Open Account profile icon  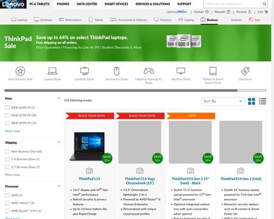(250, 12)
